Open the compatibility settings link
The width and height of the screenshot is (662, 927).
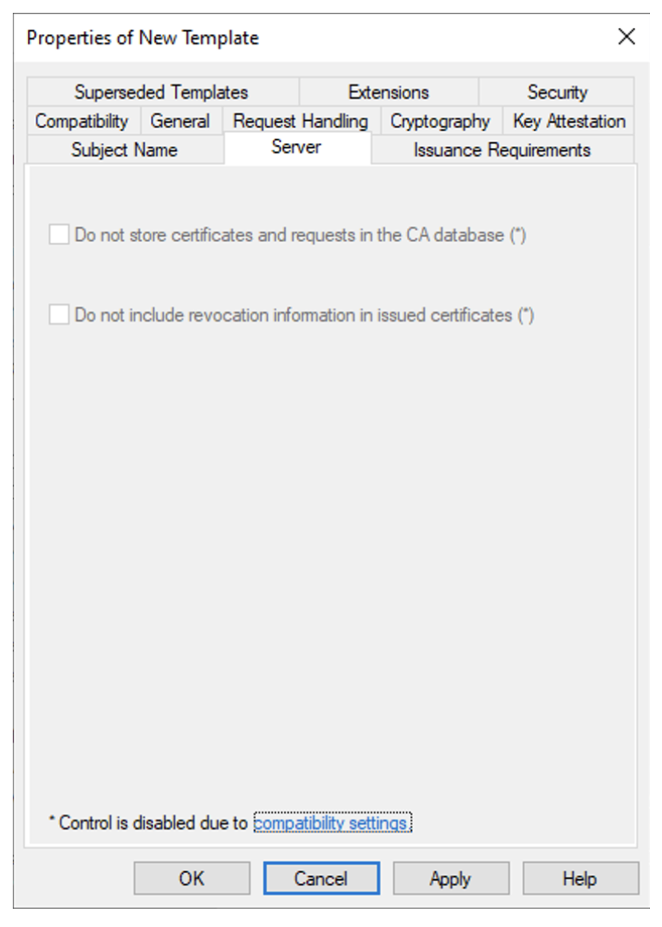333,823
